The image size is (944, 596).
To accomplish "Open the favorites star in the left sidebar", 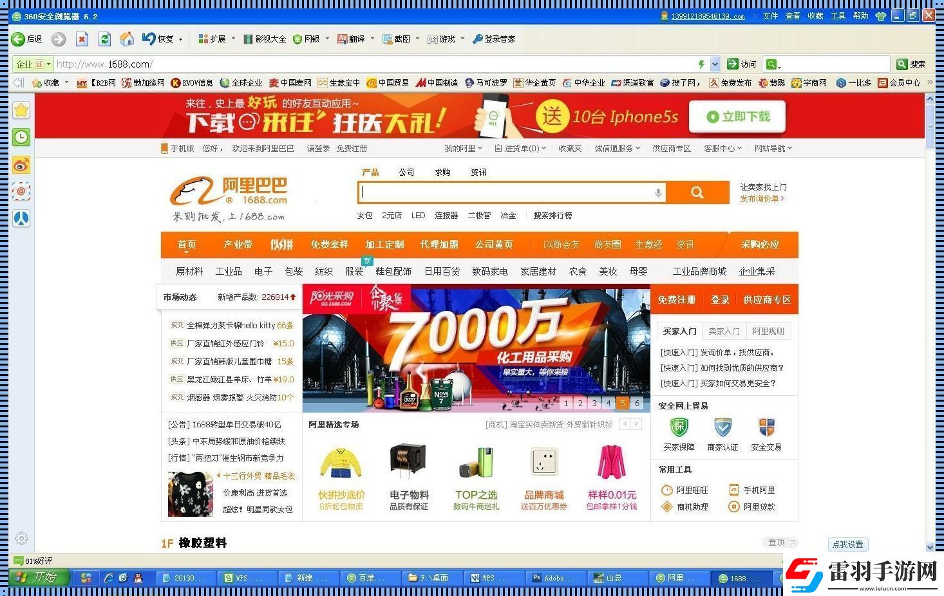I will [x=21, y=110].
